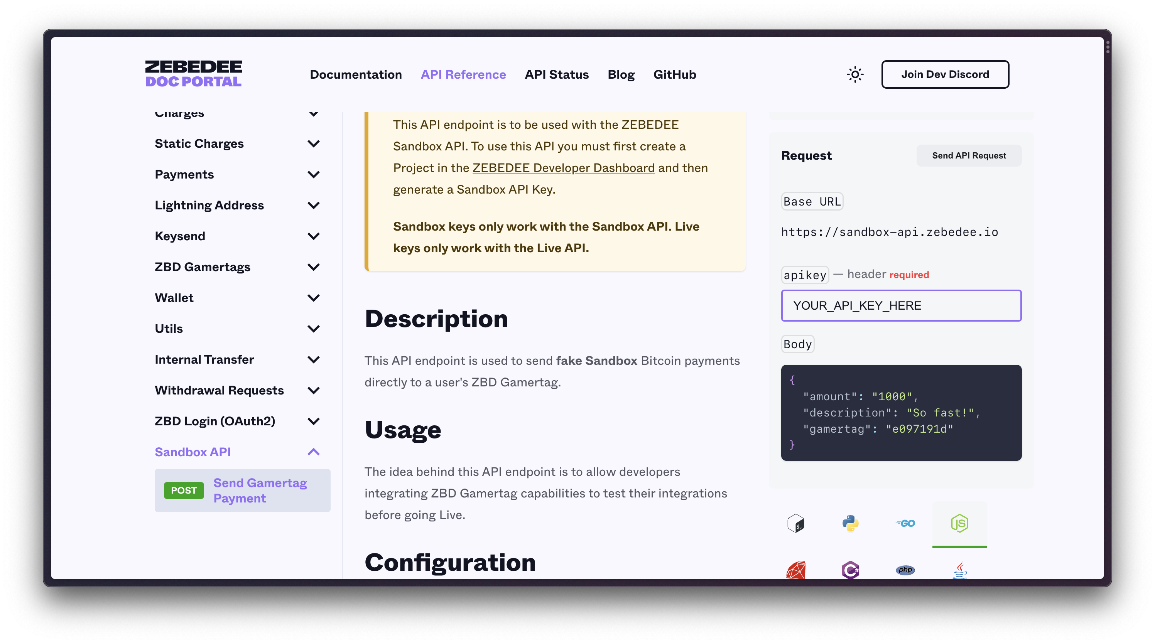Click the Join Dev Discord button

[946, 74]
